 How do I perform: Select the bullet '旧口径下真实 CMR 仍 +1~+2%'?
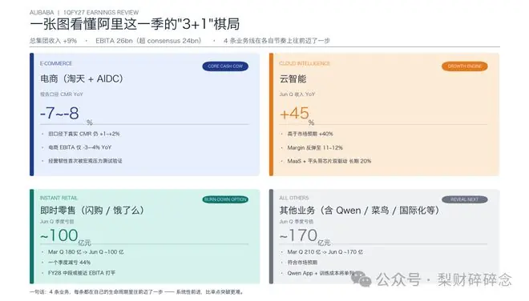coord(84,134)
